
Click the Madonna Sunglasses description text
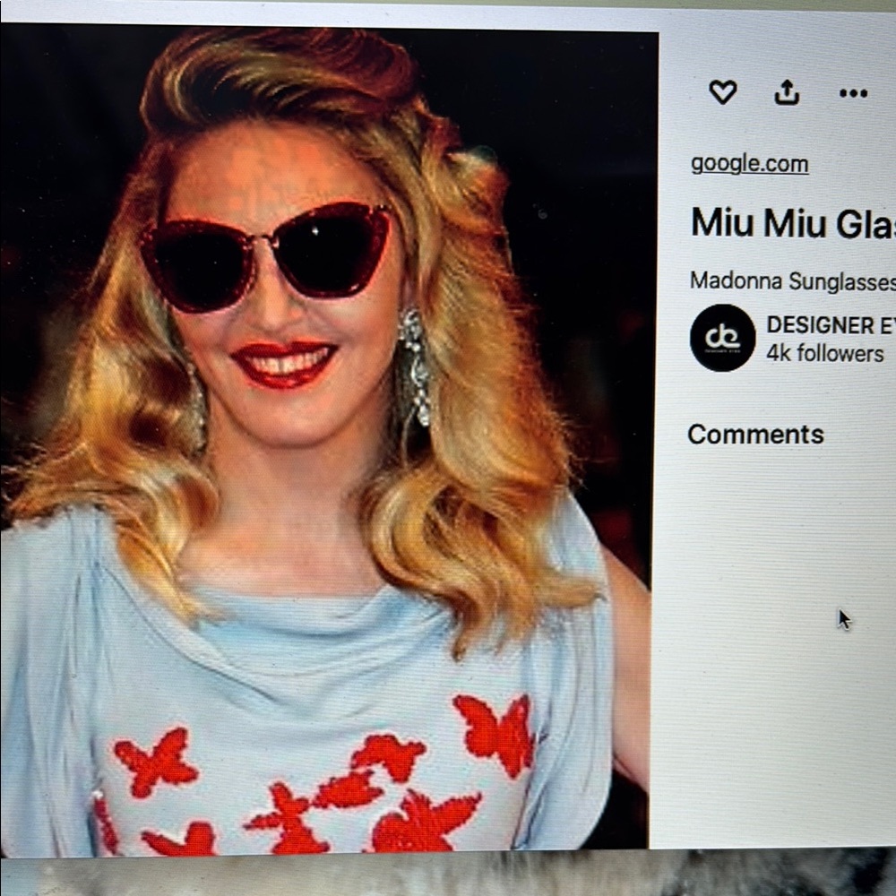793,281
